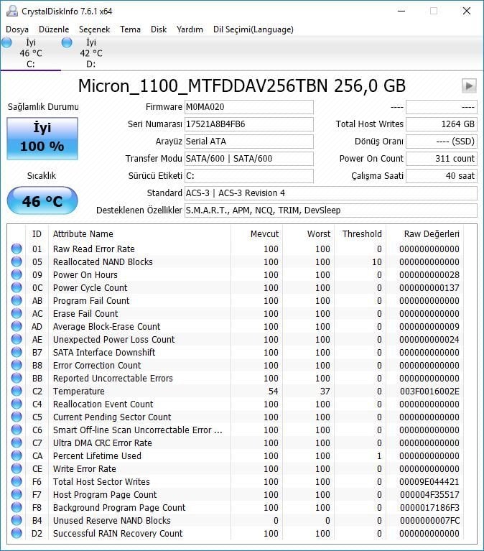Open the Tema menu
Screen dimensions: 484x551
pyautogui.click(x=130, y=29)
